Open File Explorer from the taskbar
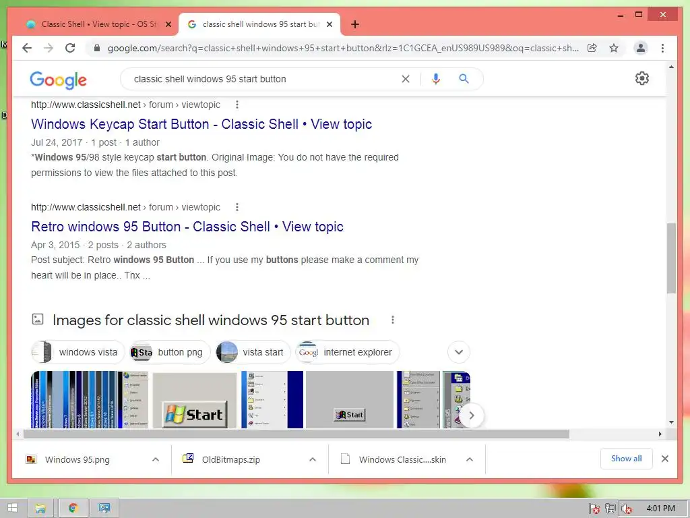Screen dimensions: 690x518 point(40,508)
